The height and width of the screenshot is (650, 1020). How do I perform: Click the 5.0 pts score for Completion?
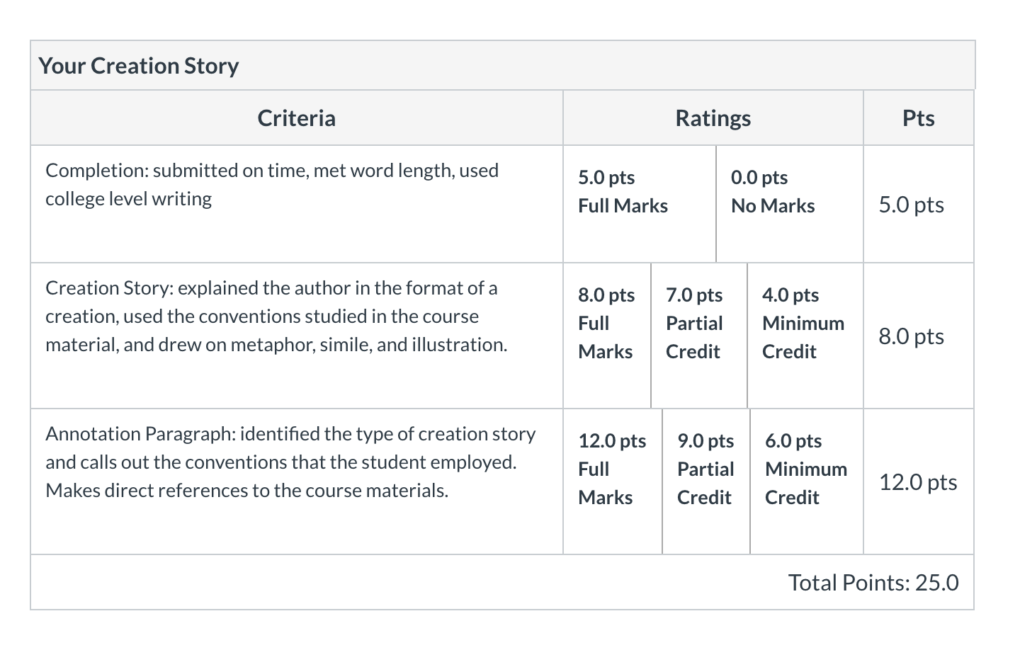(911, 205)
